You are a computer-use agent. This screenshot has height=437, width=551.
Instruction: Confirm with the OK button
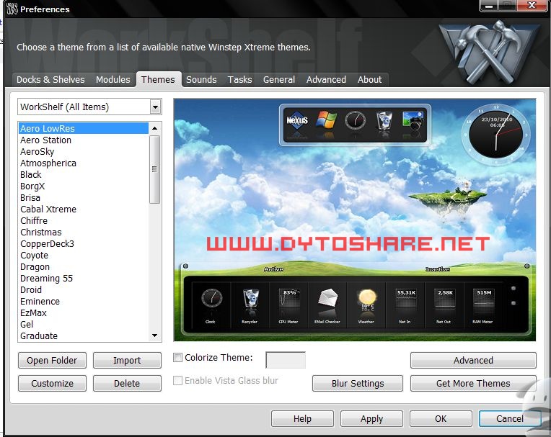click(x=441, y=419)
